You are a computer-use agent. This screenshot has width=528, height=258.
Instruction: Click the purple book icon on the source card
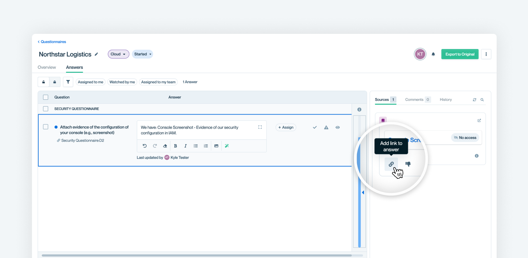(x=383, y=120)
